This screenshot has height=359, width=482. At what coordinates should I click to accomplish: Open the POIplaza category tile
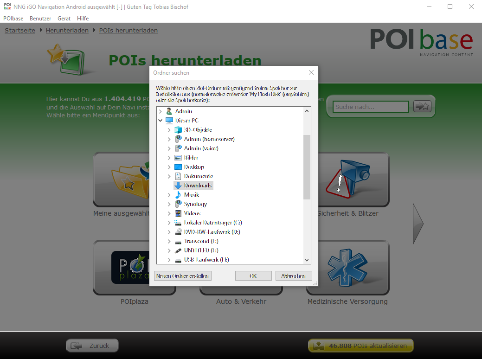click(x=134, y=267)
